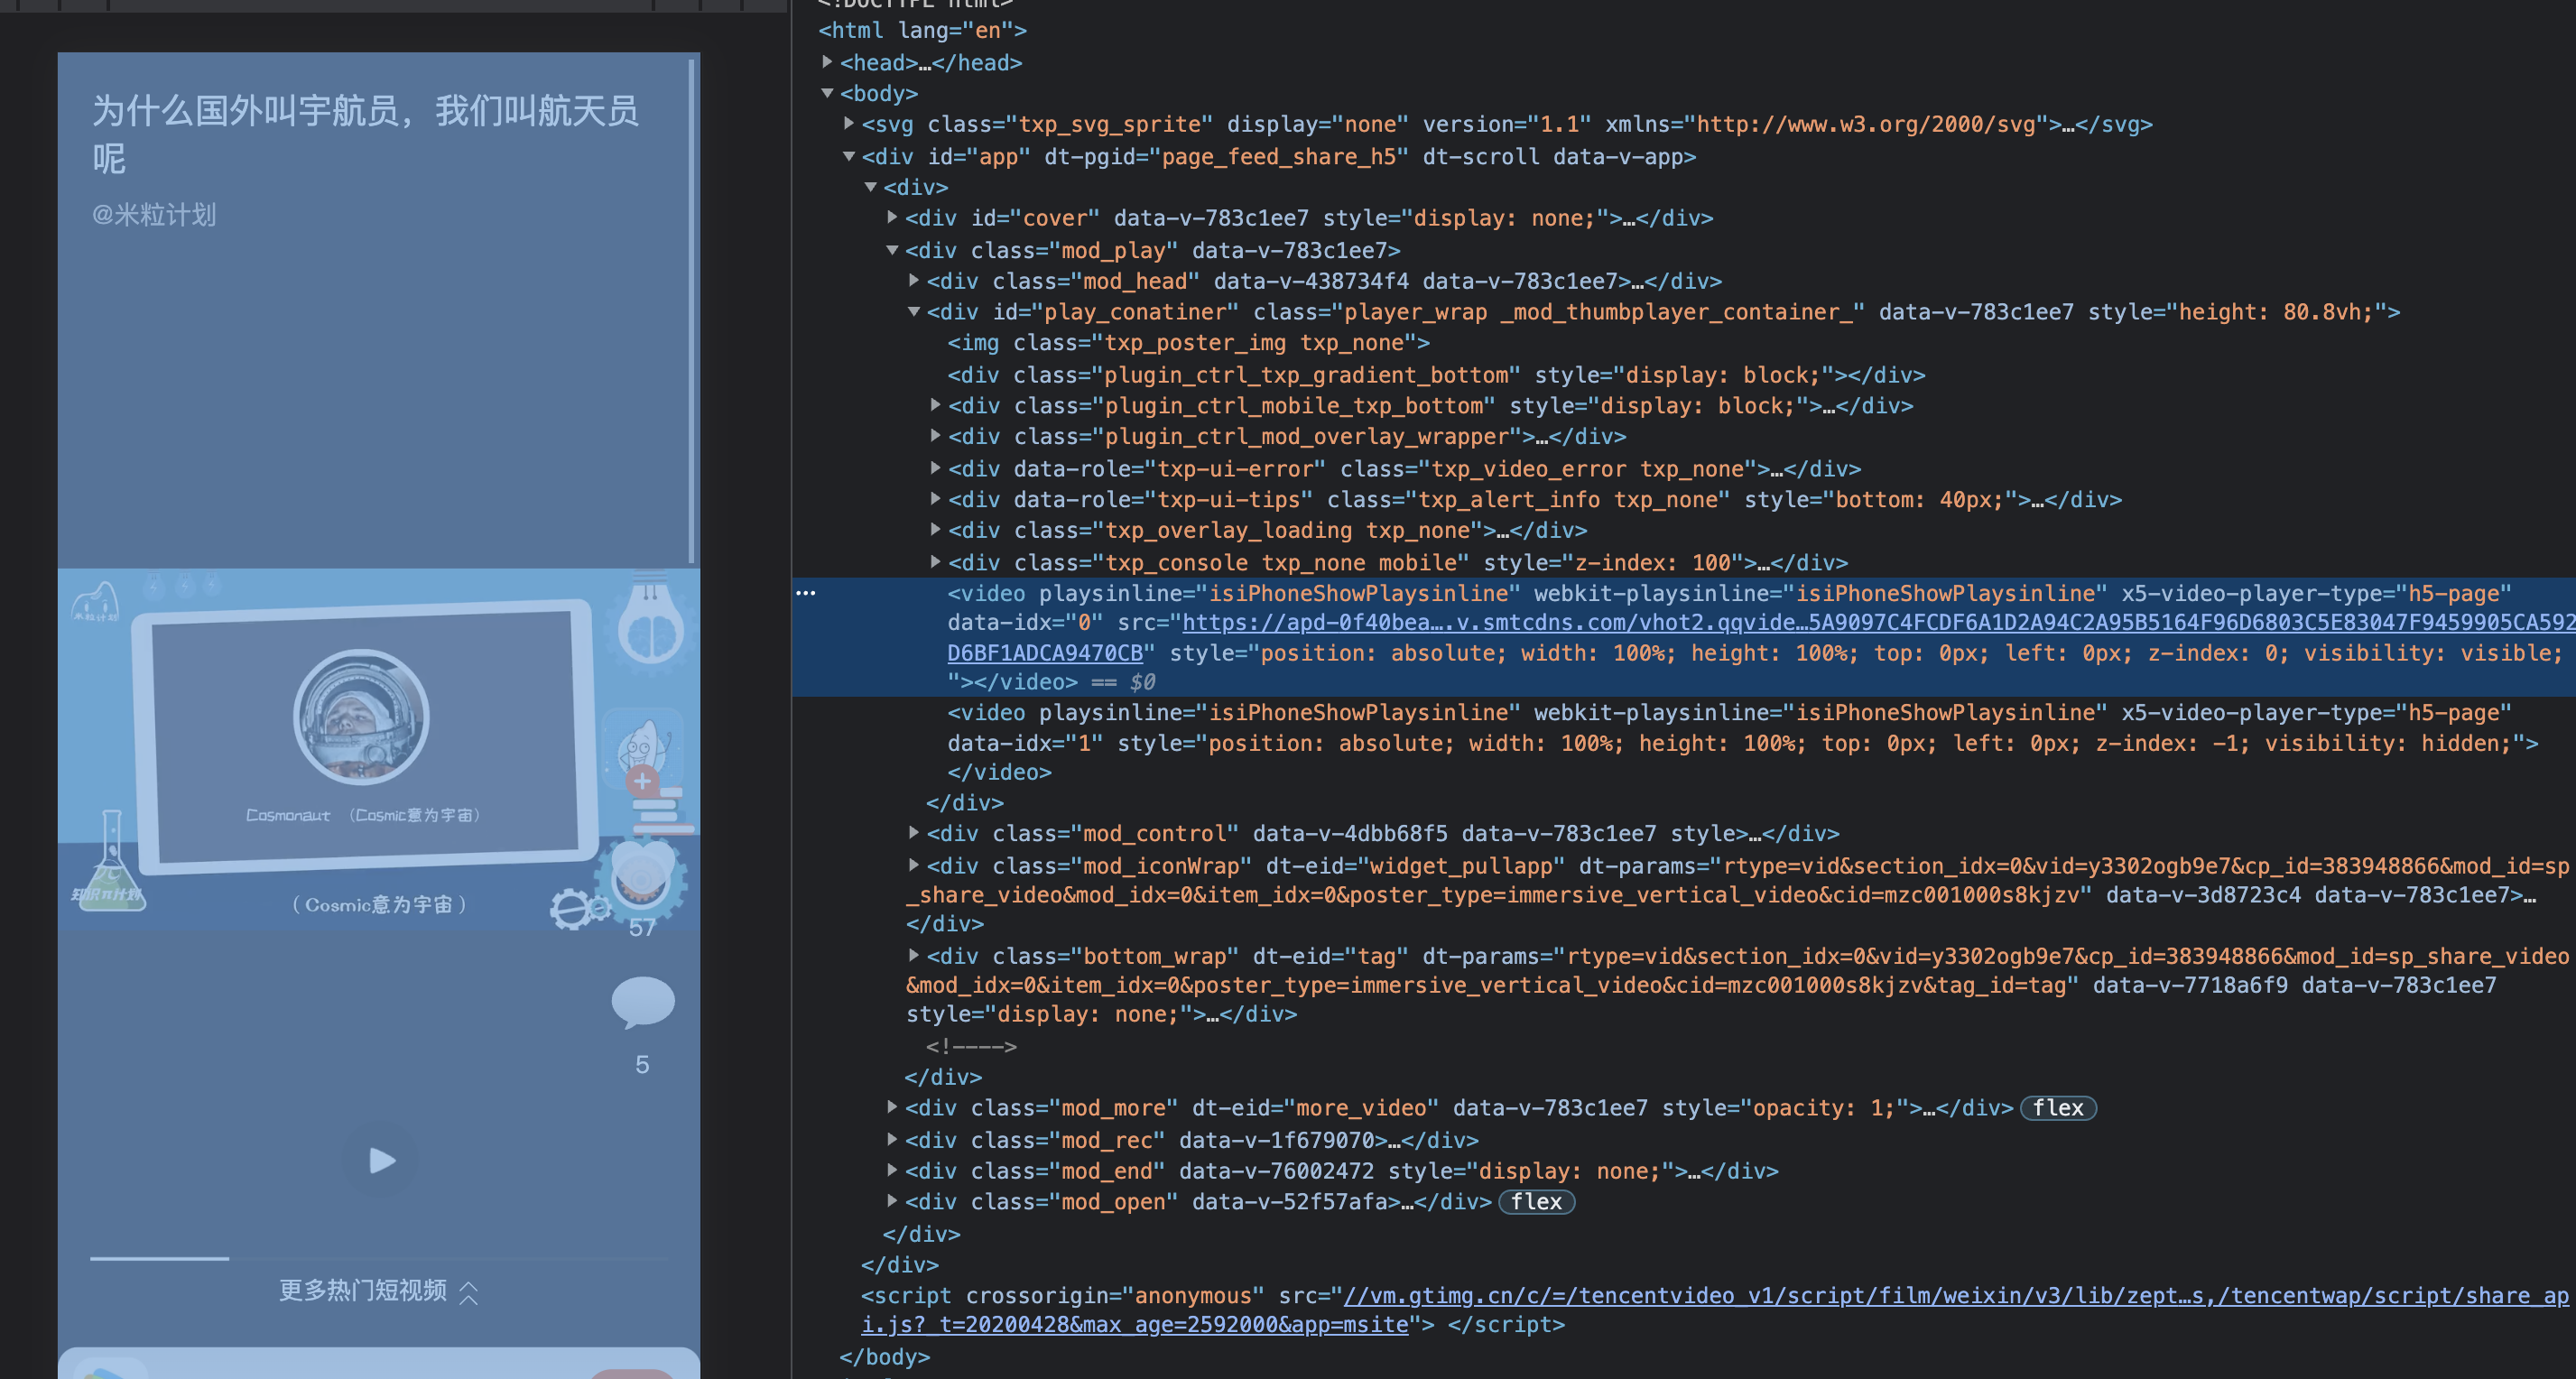This screenshot has height=1379, width=2576.
Task: Collapse the body element
Action: [828, 93]
